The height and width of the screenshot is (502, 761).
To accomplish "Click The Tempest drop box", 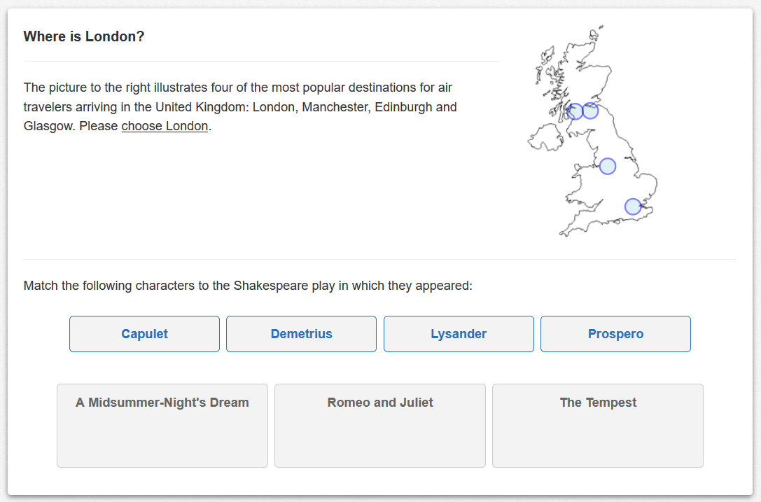I will tap(598, 426).
